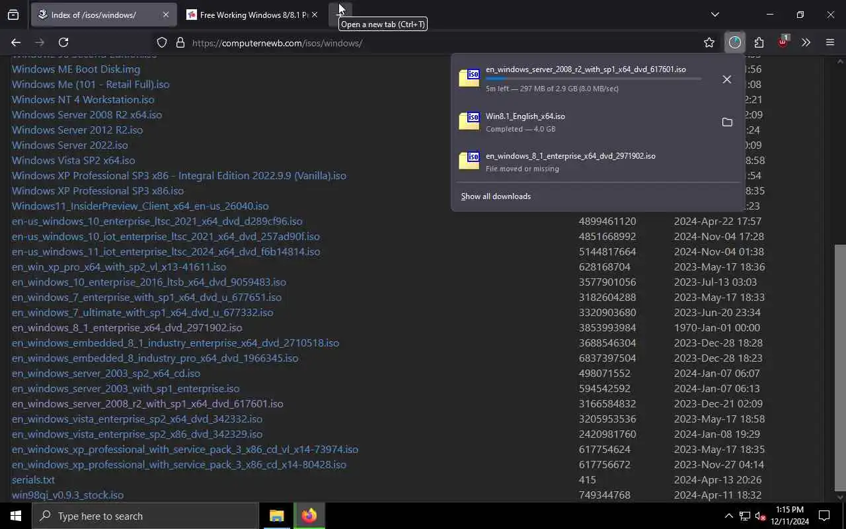Open a new tab
Screen dimensions: 846x529
340,15
